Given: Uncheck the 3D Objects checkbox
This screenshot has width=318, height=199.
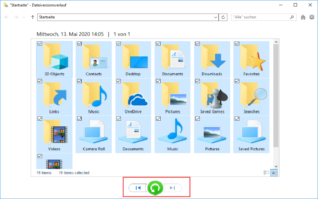Looking at the screenshot, I should (x=40, y=44).
